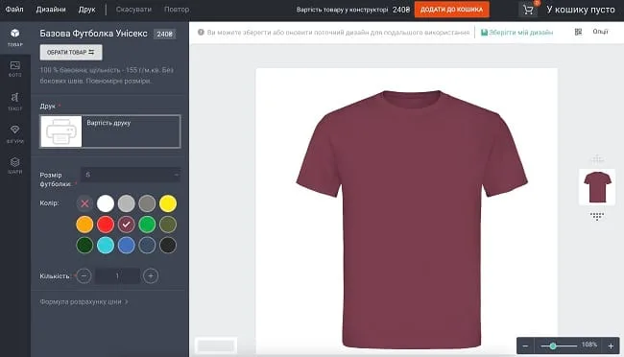The width and height of the screenshot is (624, 357).
Task: Choose the light gray color swatch
Action: coord(126,203)
